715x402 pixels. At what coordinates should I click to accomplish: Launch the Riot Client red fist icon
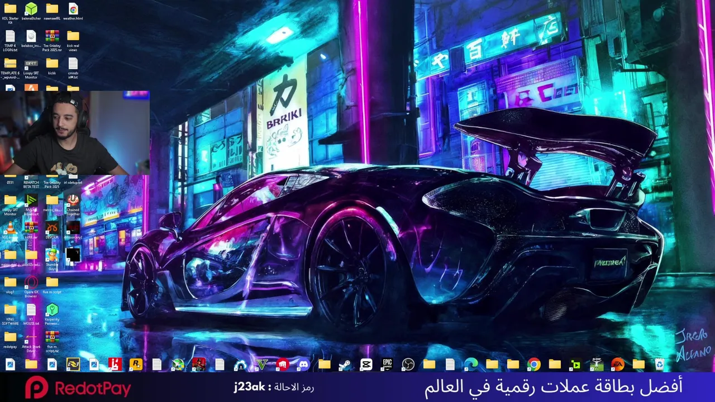[x=282, y=365]
